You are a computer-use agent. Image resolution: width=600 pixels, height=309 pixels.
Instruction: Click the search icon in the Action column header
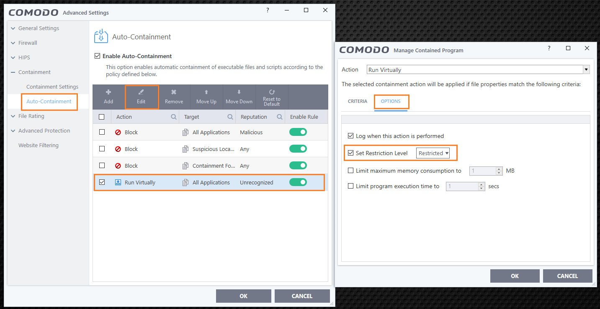[x=174, y=117]
